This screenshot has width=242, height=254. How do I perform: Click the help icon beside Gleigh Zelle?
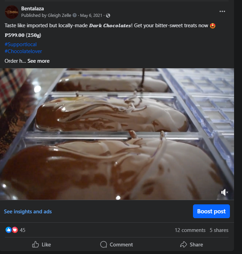tap(75, 16)
